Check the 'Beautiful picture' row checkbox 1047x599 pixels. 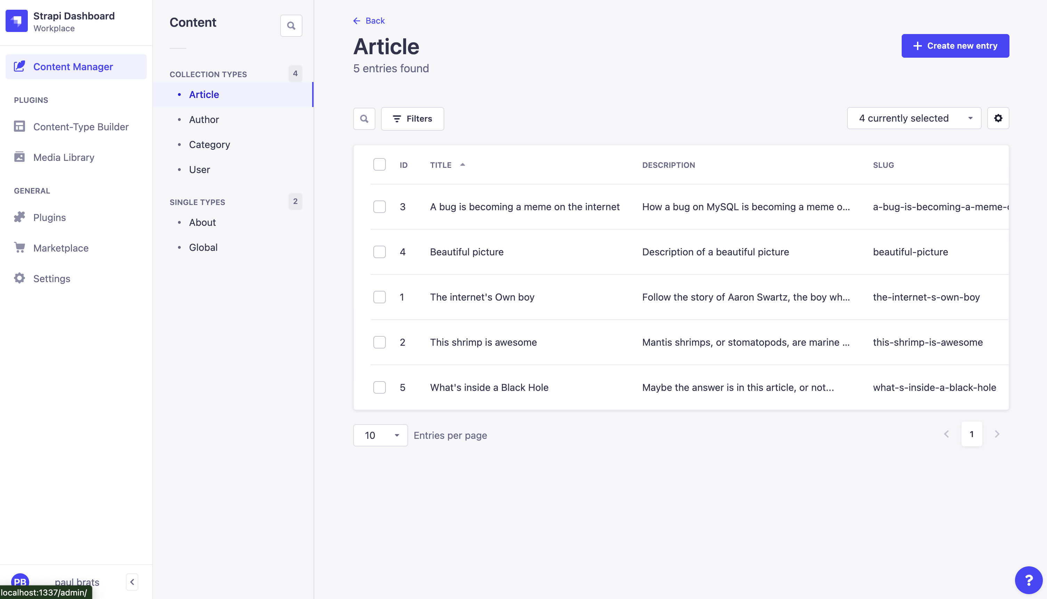click(379, 252)
